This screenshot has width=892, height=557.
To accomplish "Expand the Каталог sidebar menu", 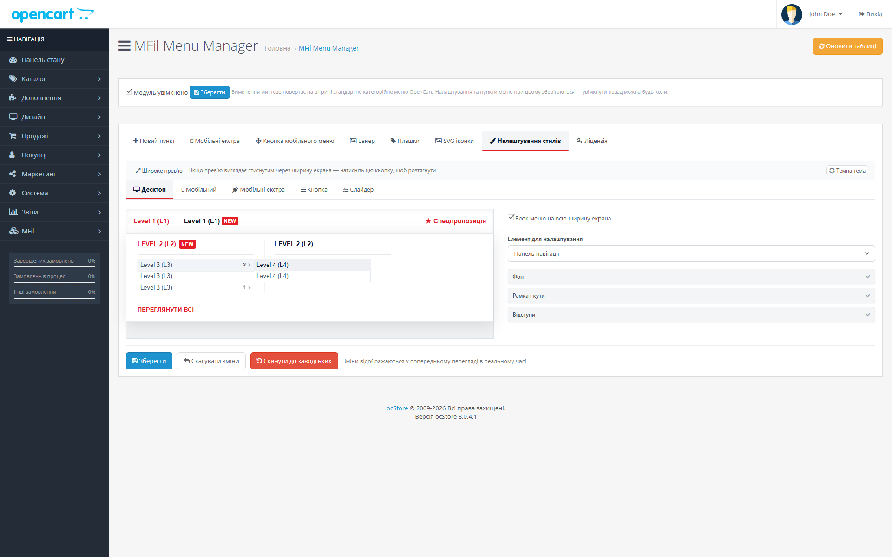I will point(54,79).
